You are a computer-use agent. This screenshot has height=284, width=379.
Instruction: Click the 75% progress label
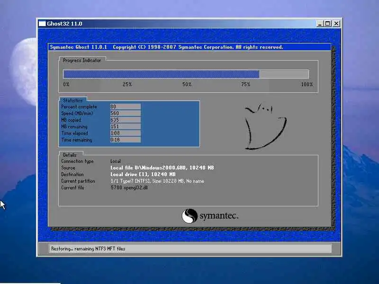pyautogui.click(x=245, y=84)
